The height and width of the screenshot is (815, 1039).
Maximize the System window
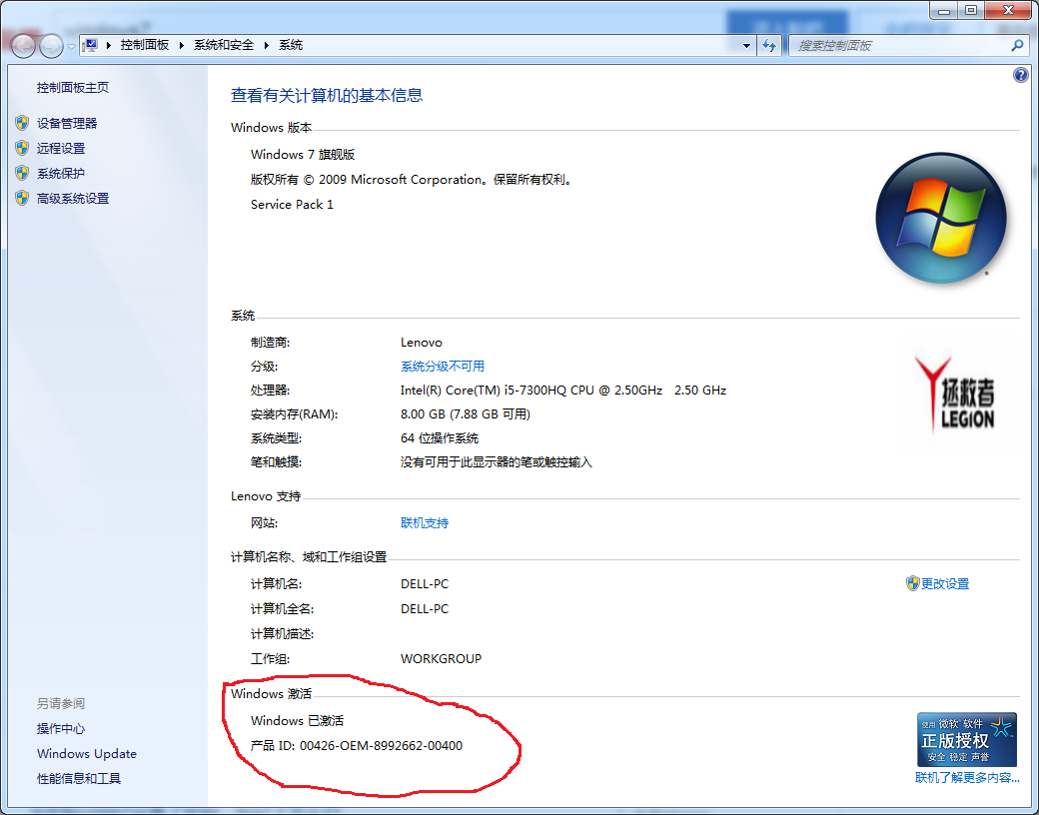971,10
